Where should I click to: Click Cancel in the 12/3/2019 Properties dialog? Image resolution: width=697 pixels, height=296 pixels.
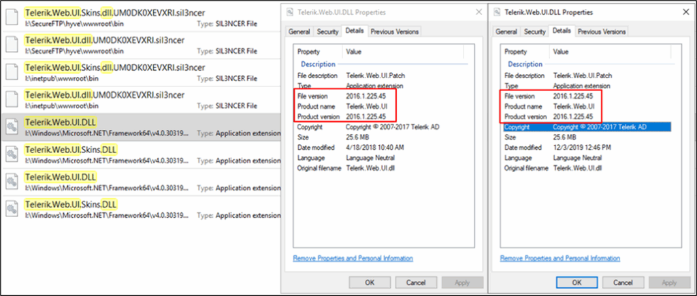tap(623, 282)
